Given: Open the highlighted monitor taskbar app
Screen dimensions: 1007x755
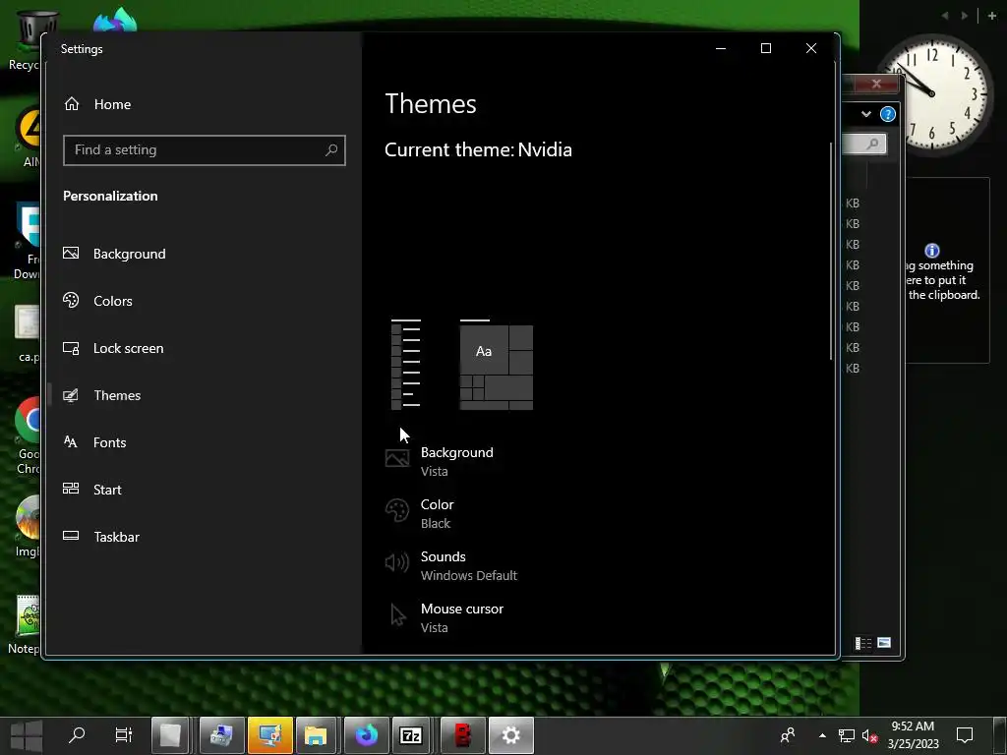Looking at the screenshot, I should (x=269, y=735).
